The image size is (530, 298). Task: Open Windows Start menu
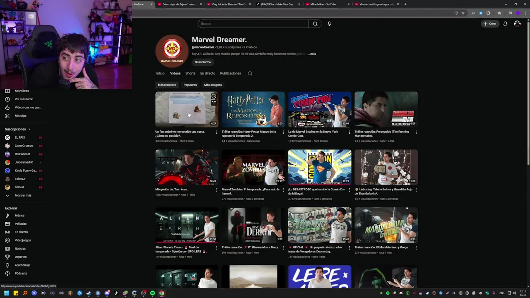[x=7, y=293]
